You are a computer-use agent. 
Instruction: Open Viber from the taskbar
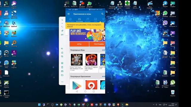coord(110,105)
